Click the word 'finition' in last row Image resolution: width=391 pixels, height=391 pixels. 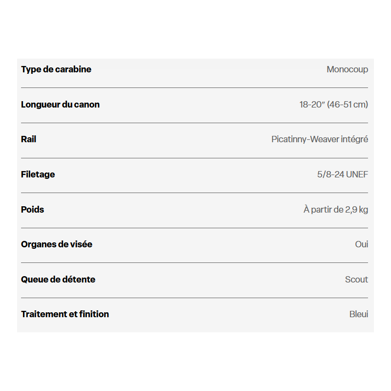tap(94, 314)
